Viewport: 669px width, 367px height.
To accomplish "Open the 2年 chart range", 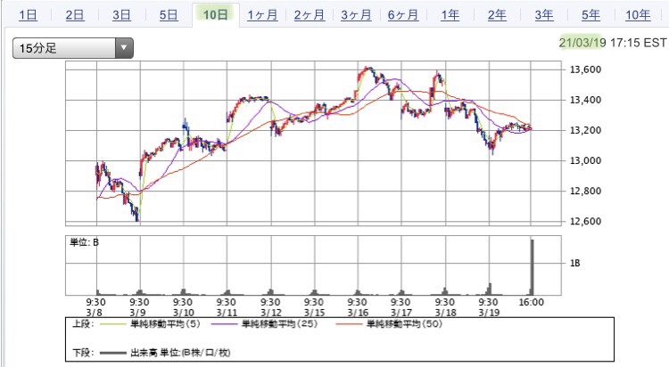I will (x=497, y=15).
